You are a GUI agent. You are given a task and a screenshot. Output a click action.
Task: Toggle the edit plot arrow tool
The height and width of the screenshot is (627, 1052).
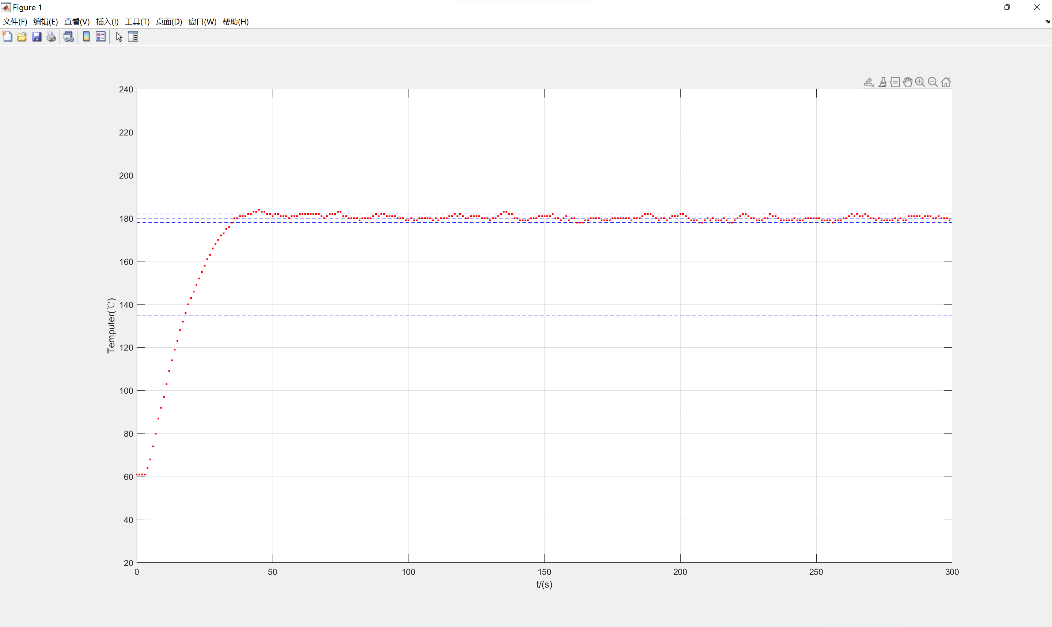point(119,37)
